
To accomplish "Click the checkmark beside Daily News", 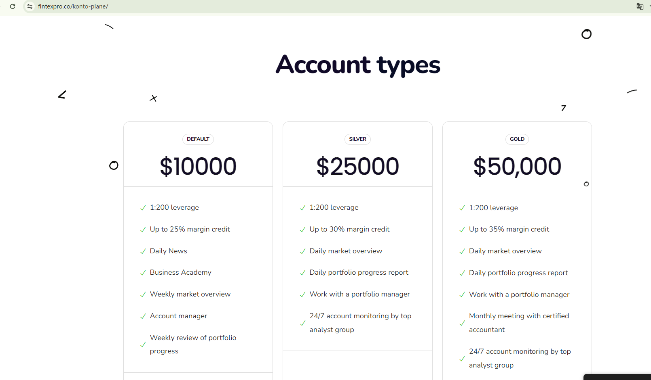I will click(x=143, y=251).
